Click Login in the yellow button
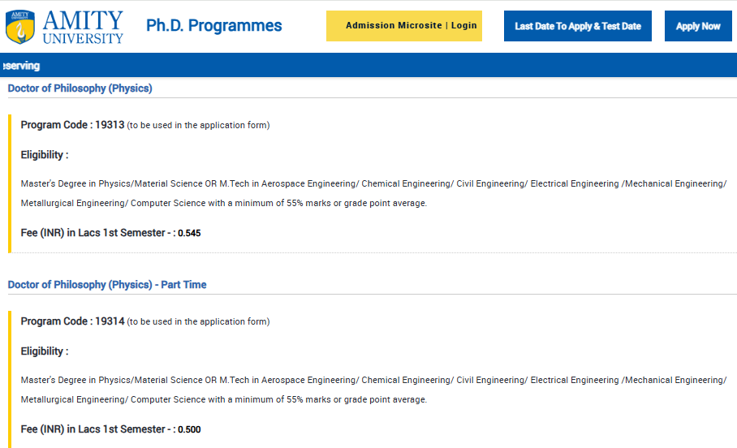 464,26
